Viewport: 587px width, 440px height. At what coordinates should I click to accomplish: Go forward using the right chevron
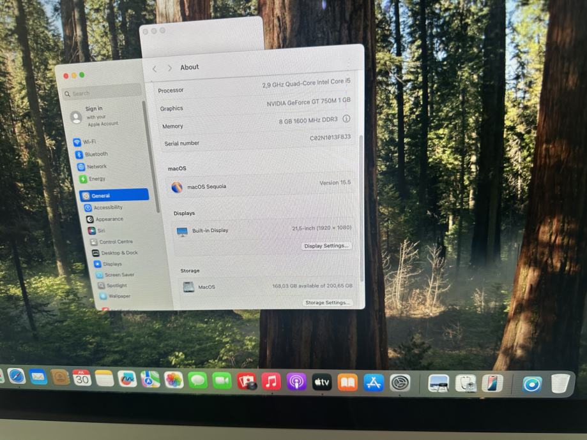tap(170, 68)
